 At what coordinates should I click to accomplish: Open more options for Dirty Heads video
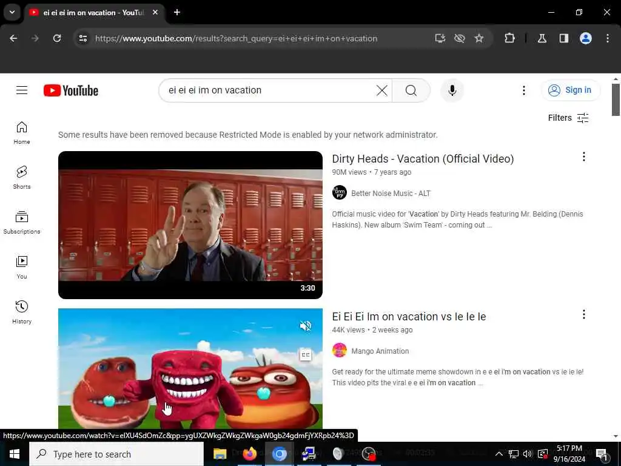583,157
